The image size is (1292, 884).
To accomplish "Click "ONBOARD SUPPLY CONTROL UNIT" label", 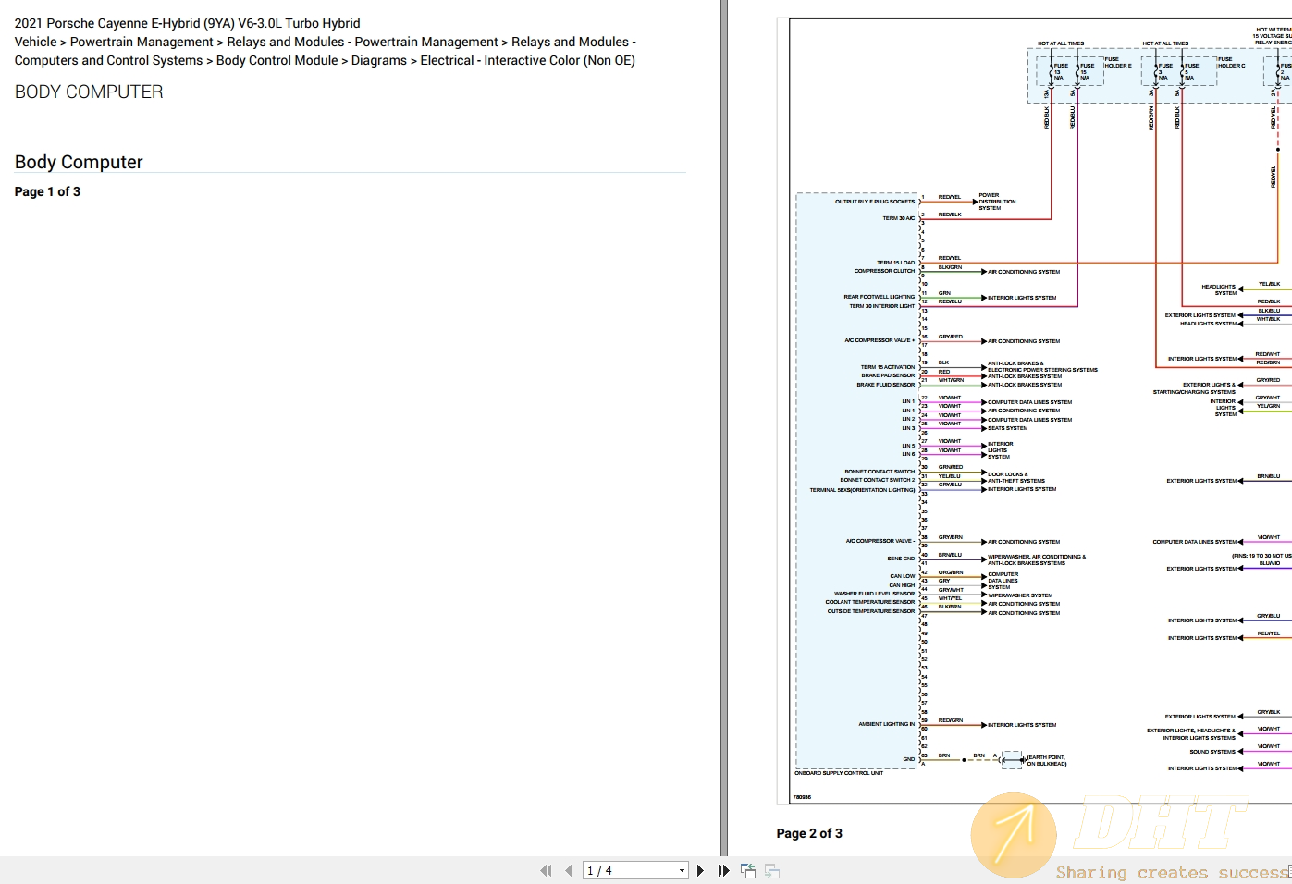I will tap(839, 773).
